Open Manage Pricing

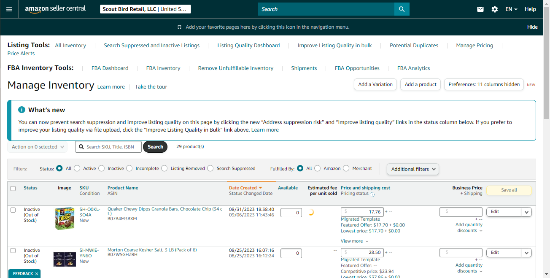[475, 46]
